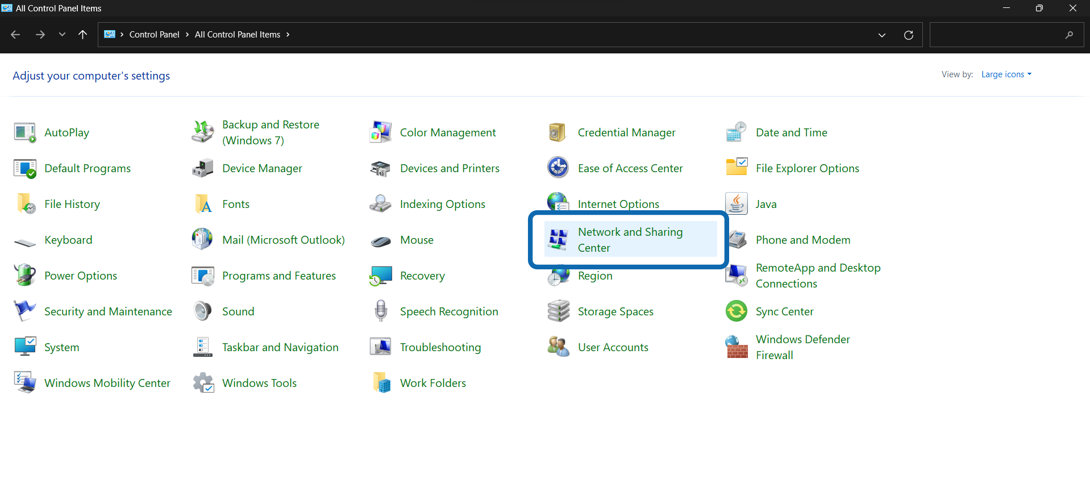Select the Sound speaker icon
Screen dimensions: 1090x479
pos(202,311)
